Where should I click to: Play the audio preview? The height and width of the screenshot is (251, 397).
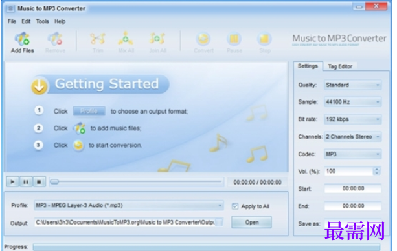[13, 181]
